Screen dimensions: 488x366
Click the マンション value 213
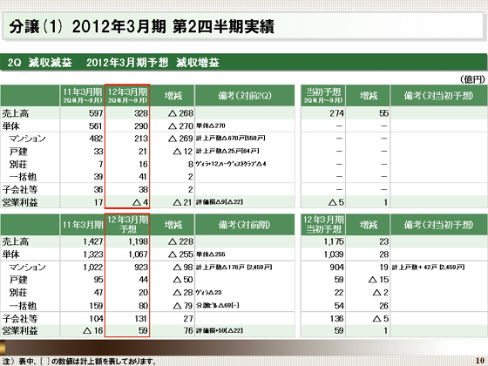click(x=141, y=139)
